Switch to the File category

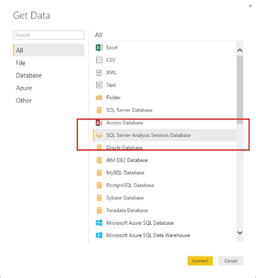49,63
